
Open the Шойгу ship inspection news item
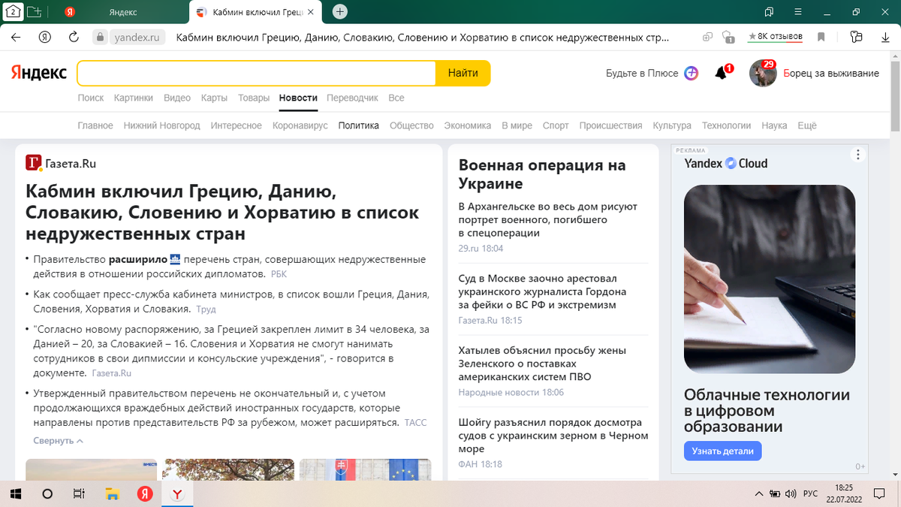553,436
